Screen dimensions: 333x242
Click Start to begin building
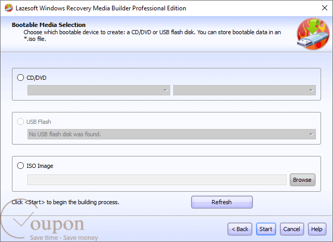(266, 229)
